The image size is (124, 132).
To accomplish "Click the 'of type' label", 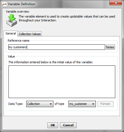I will point(59,104).
